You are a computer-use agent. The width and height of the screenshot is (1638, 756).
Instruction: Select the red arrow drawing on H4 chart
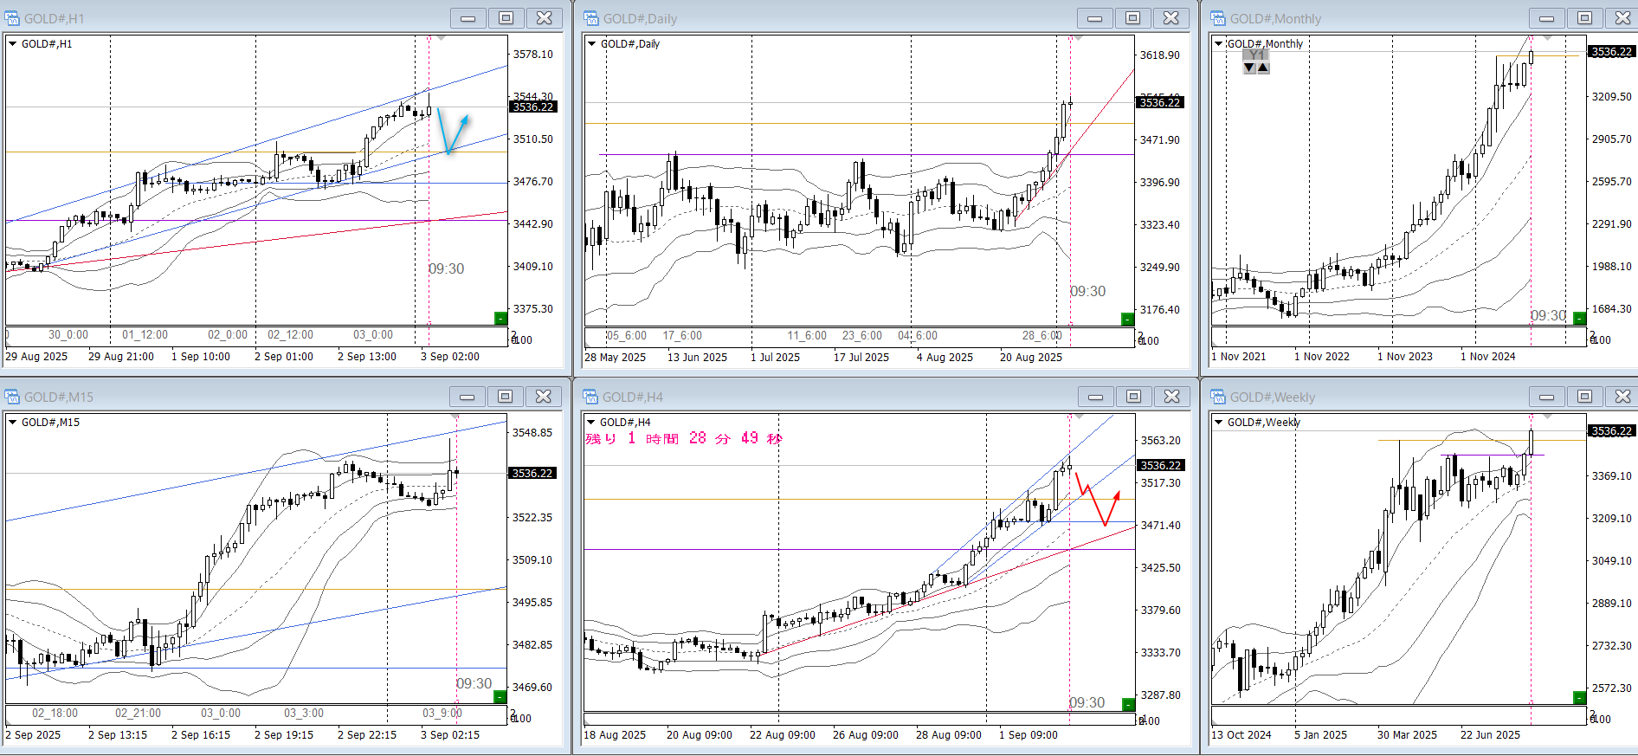(1099, 504)
